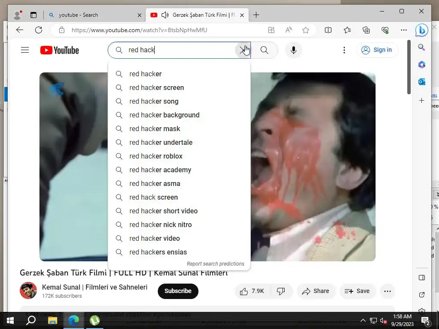Open Edge profile icon
Viewport: 439px width, 329px height.
coord(18,15)
